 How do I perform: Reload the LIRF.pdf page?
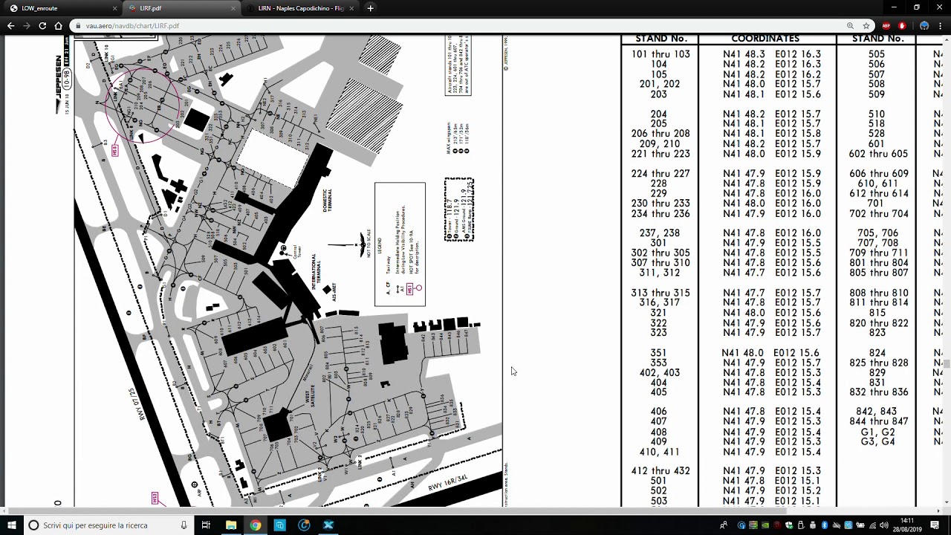tap(42, 25)
